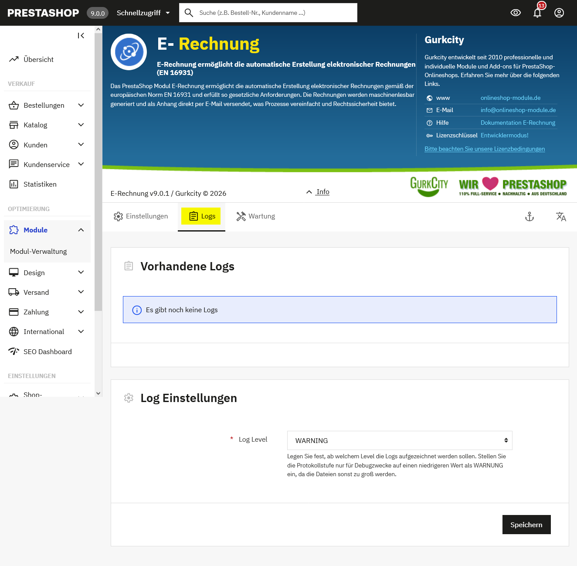Click the E-Rechnung module logo
The image size is (577, 566).
(x=129, y=52)
